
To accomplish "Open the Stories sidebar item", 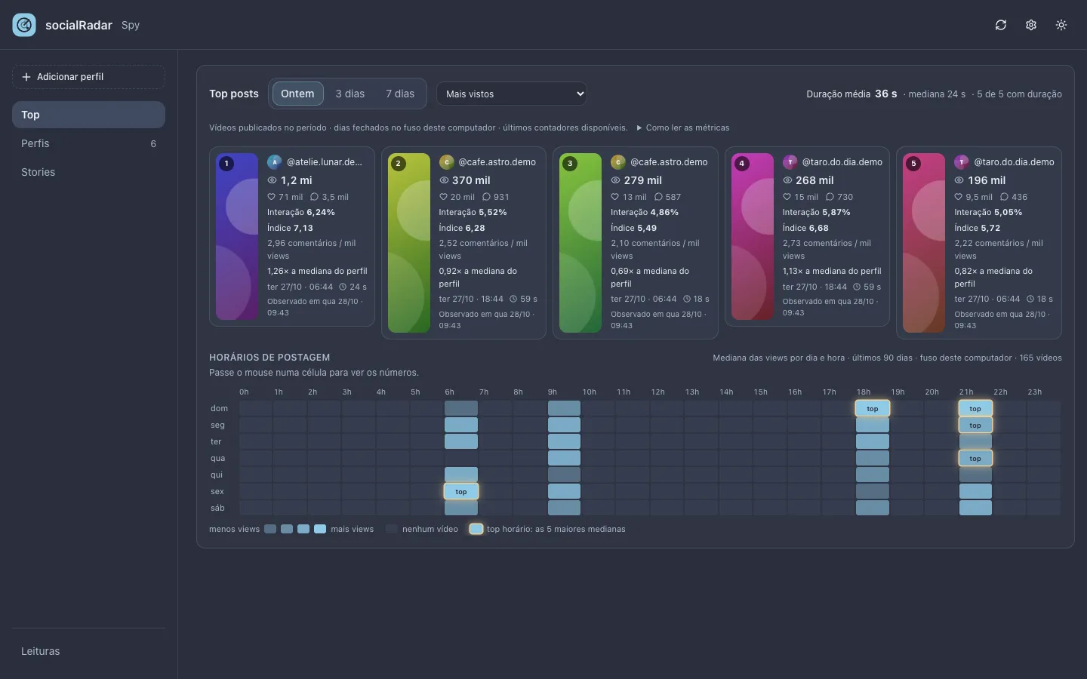I will coord(88,172).
